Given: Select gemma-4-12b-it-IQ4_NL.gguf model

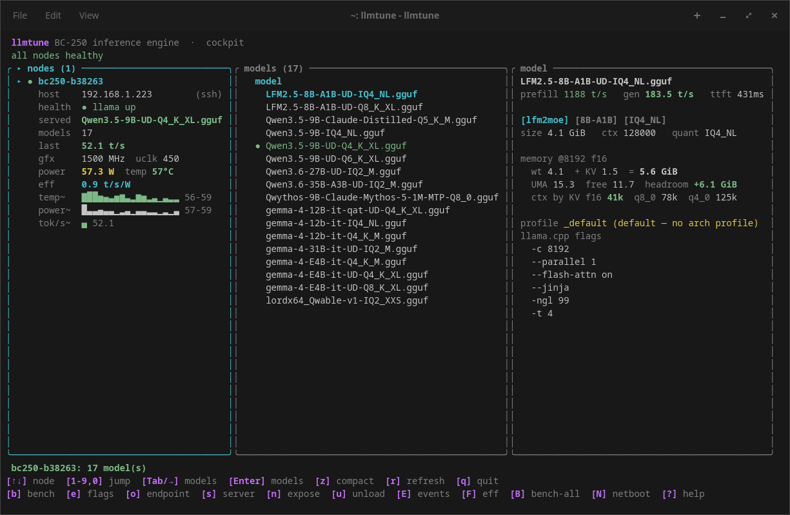Looking at the screenshot, I should point(337,223).
